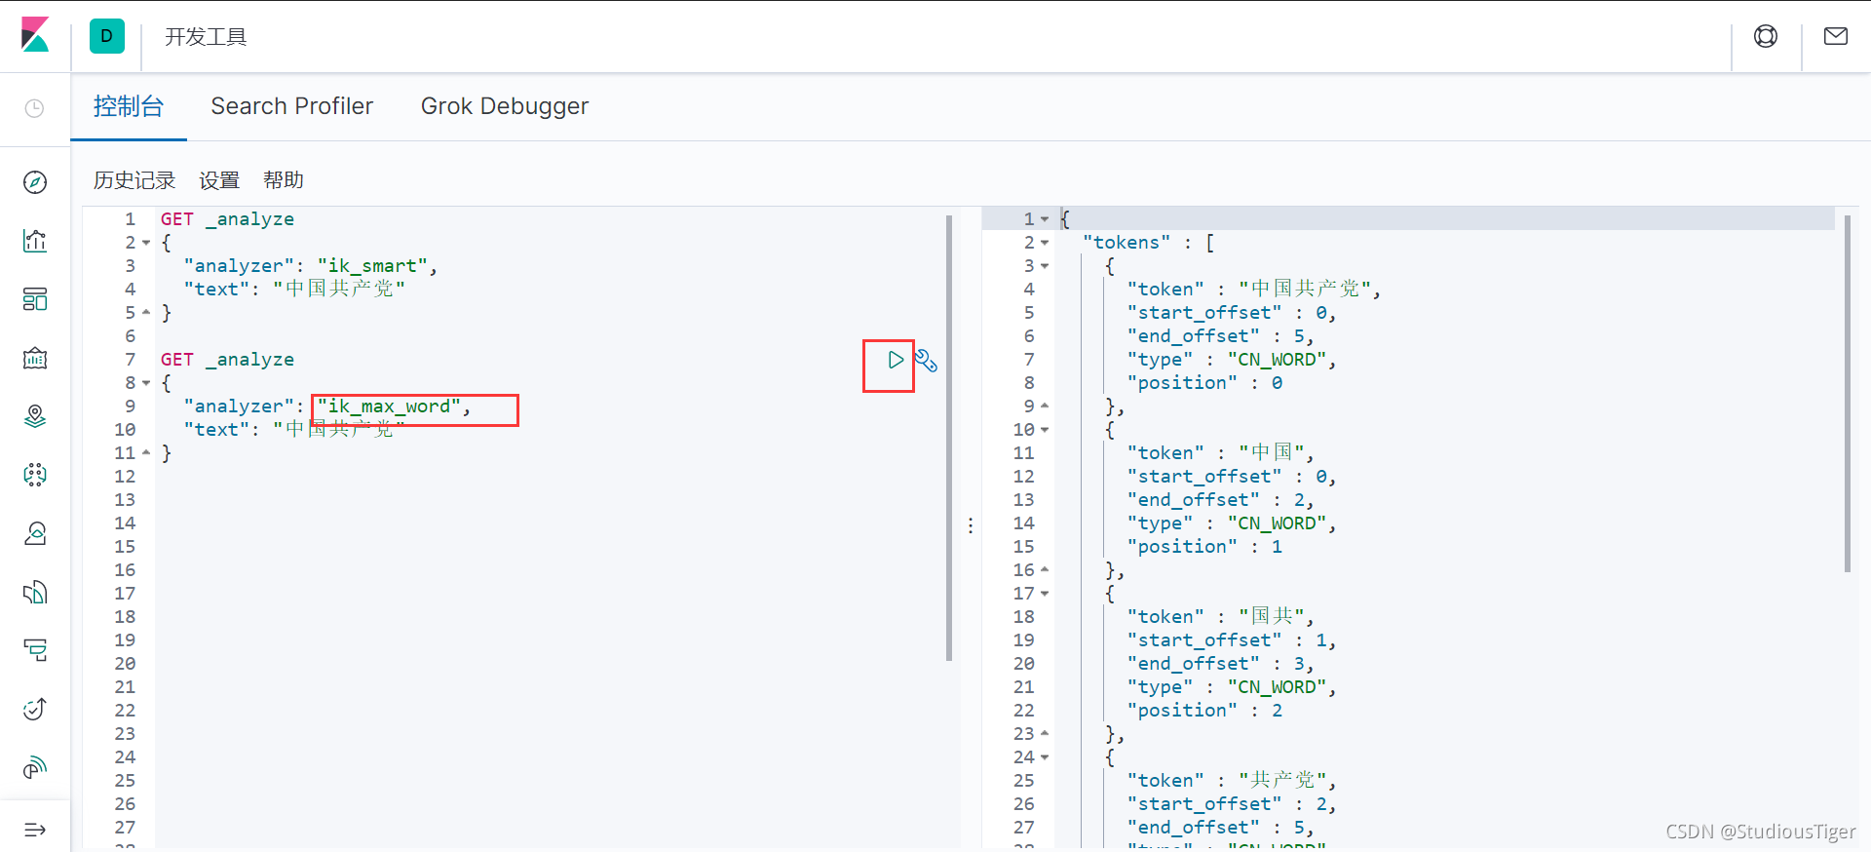Open Canvas icon in sidebar

(x=35, y=358)
